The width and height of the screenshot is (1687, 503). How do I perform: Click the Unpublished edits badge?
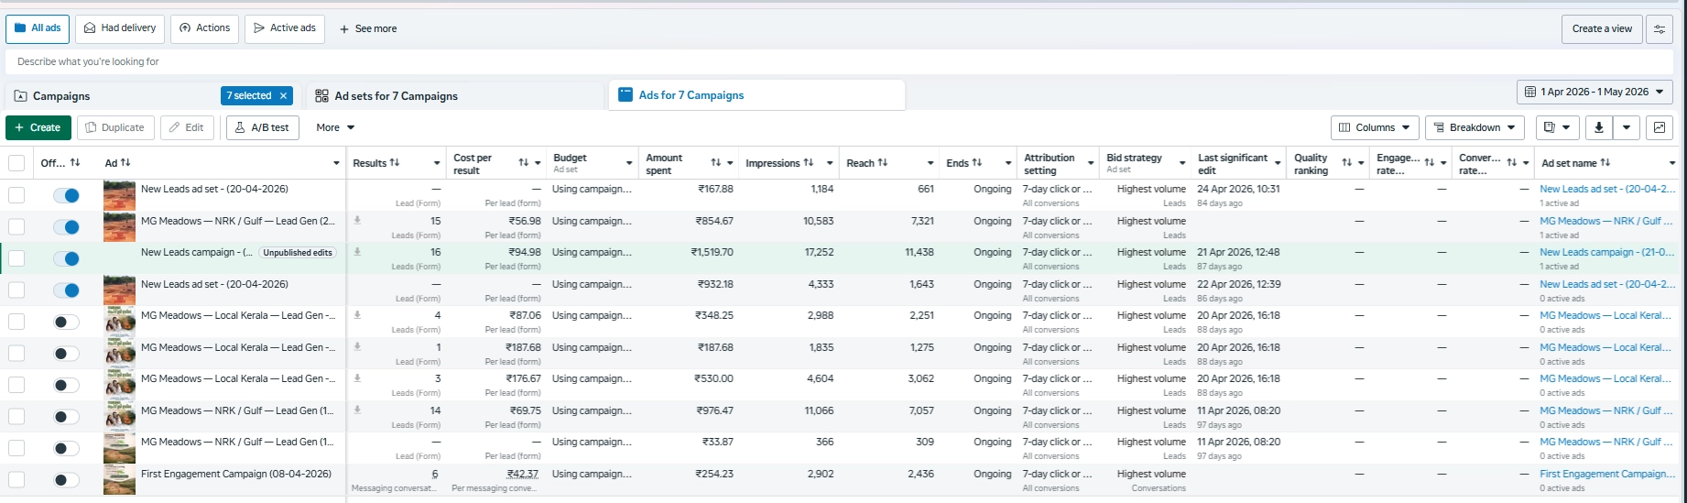pyautogui.click(x=298, y=253)
